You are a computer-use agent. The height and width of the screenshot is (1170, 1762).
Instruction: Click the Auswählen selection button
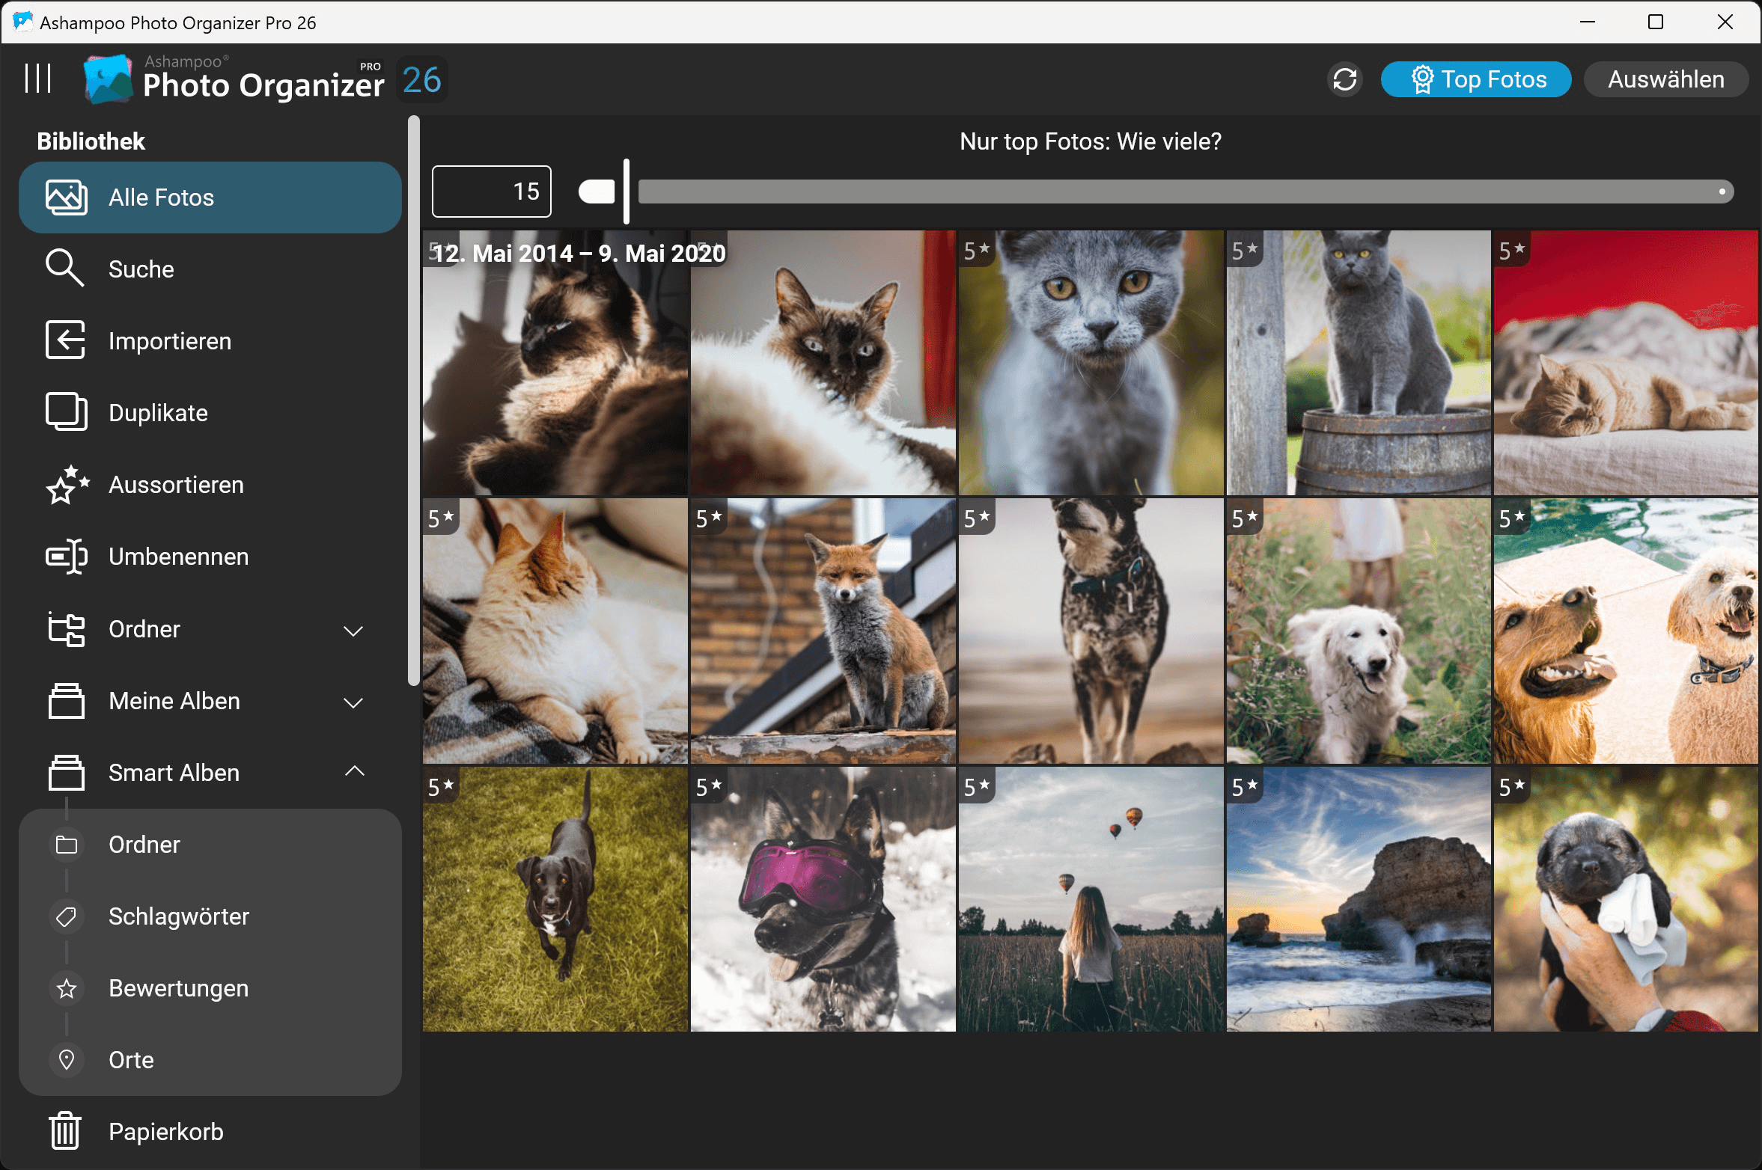[1666, 79]
